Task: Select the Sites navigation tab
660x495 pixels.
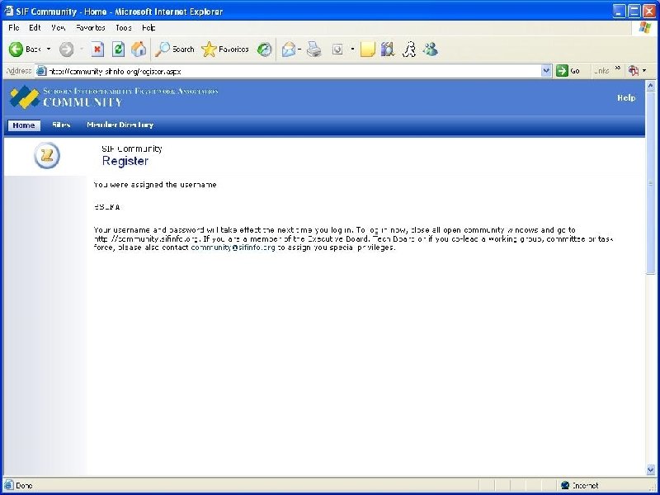Action: click(x=61, y=125)
